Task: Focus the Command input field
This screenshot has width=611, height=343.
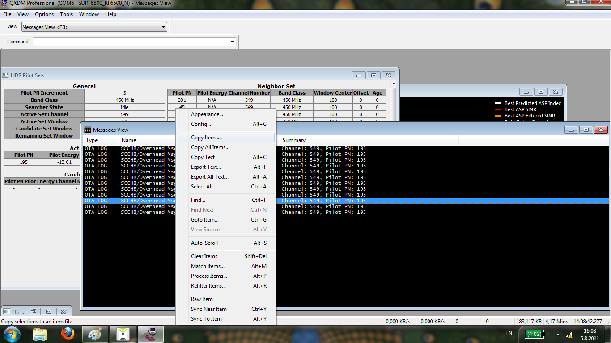Action: [x=131, y=42]
